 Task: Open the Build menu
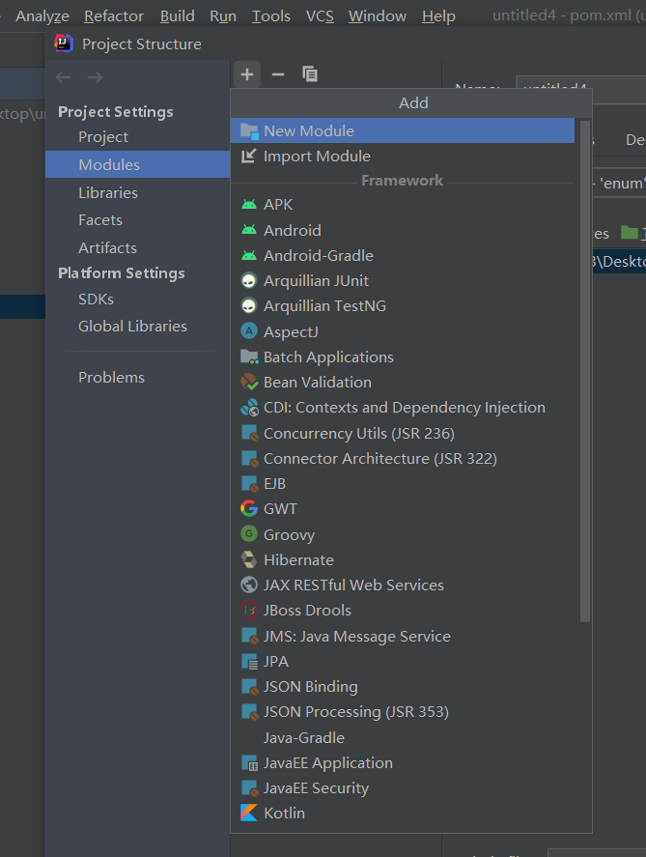click(177, 16)
